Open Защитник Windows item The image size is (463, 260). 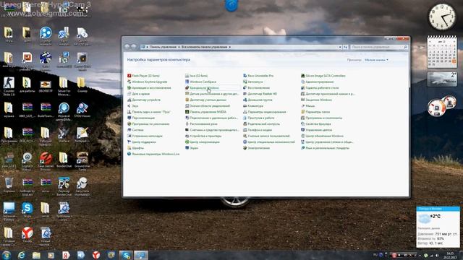[316, 100]
